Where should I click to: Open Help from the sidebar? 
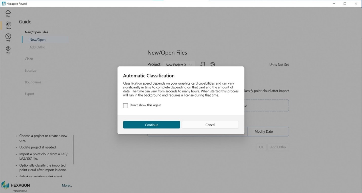pyautogui.click(x=8, y=37)
